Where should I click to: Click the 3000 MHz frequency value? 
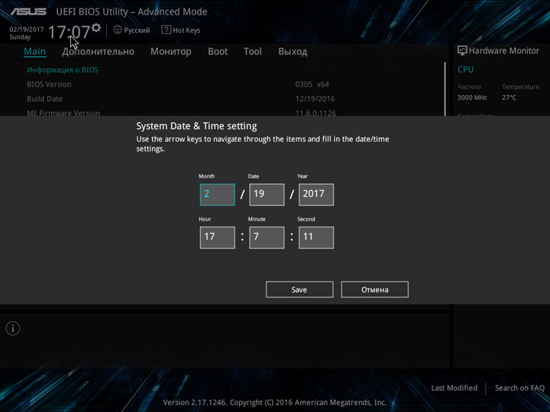coord(472,98)
